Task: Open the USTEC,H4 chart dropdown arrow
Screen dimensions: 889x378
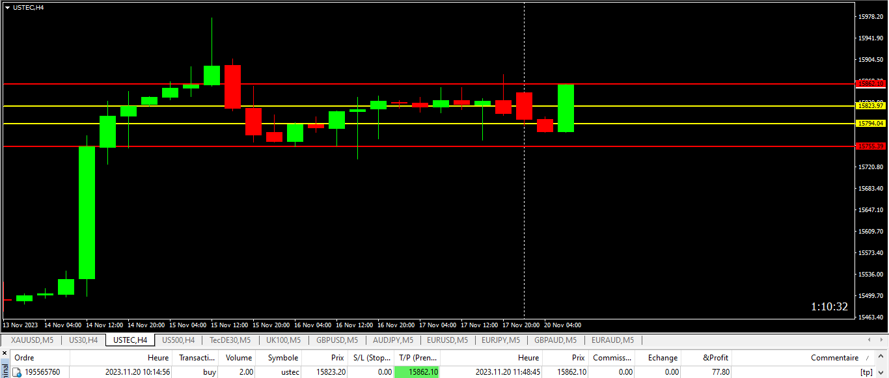Action: [x=7, y=7]
